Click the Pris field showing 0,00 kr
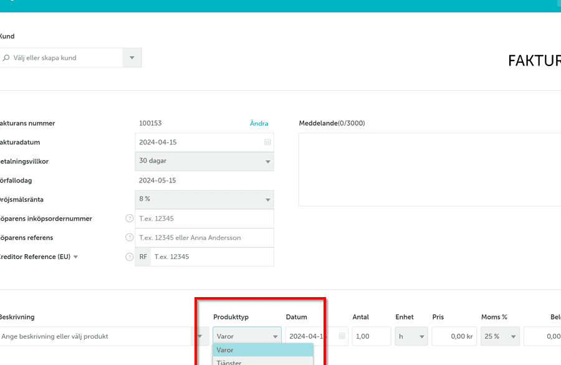The image size is (561, 365). pos(454,336)
